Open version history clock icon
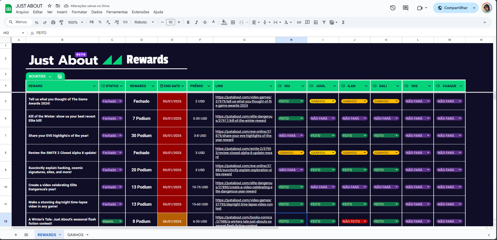 (x=393, y=8)
